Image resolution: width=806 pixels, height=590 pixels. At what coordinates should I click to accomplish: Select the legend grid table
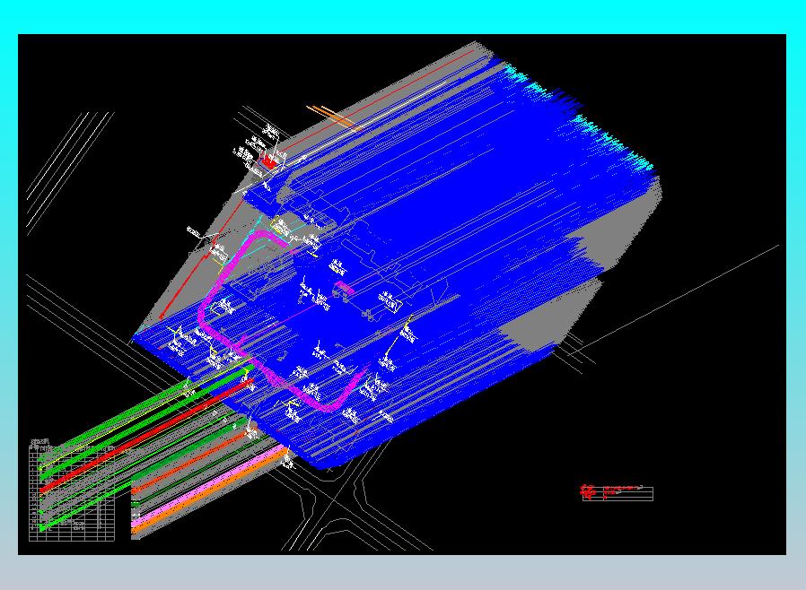72,493
